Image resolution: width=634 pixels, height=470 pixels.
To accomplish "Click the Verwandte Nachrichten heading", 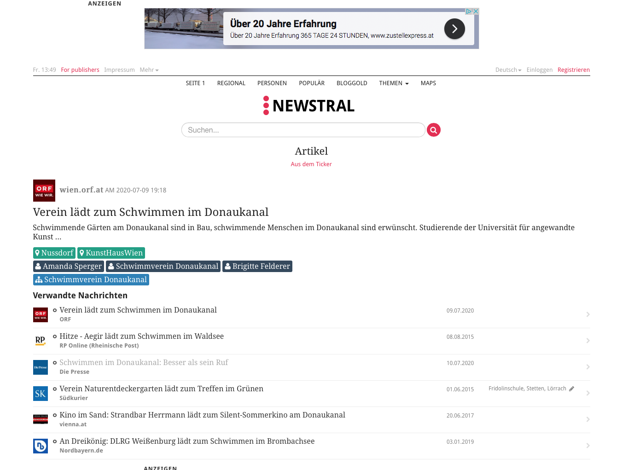I will [80, 296].
